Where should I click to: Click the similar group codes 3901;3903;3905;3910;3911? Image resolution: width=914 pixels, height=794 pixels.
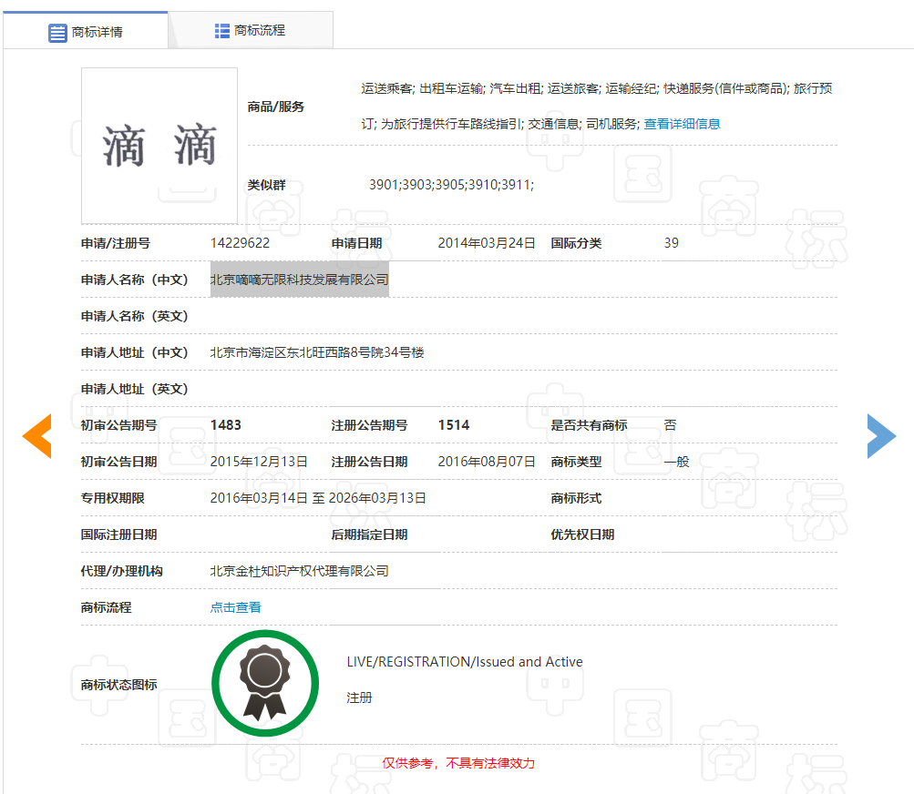coord(451,185)
